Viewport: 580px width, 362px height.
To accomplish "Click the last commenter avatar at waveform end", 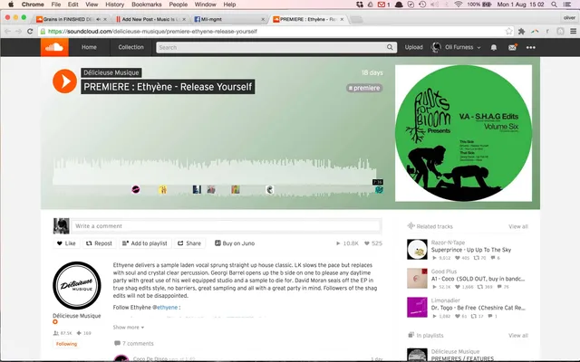I will [x=379, y=189].
